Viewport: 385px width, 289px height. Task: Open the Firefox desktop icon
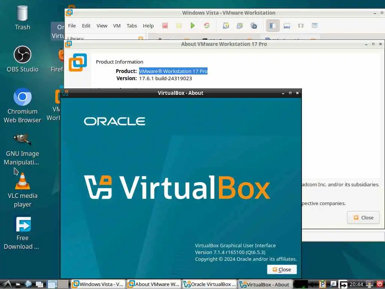coord(58,60)
